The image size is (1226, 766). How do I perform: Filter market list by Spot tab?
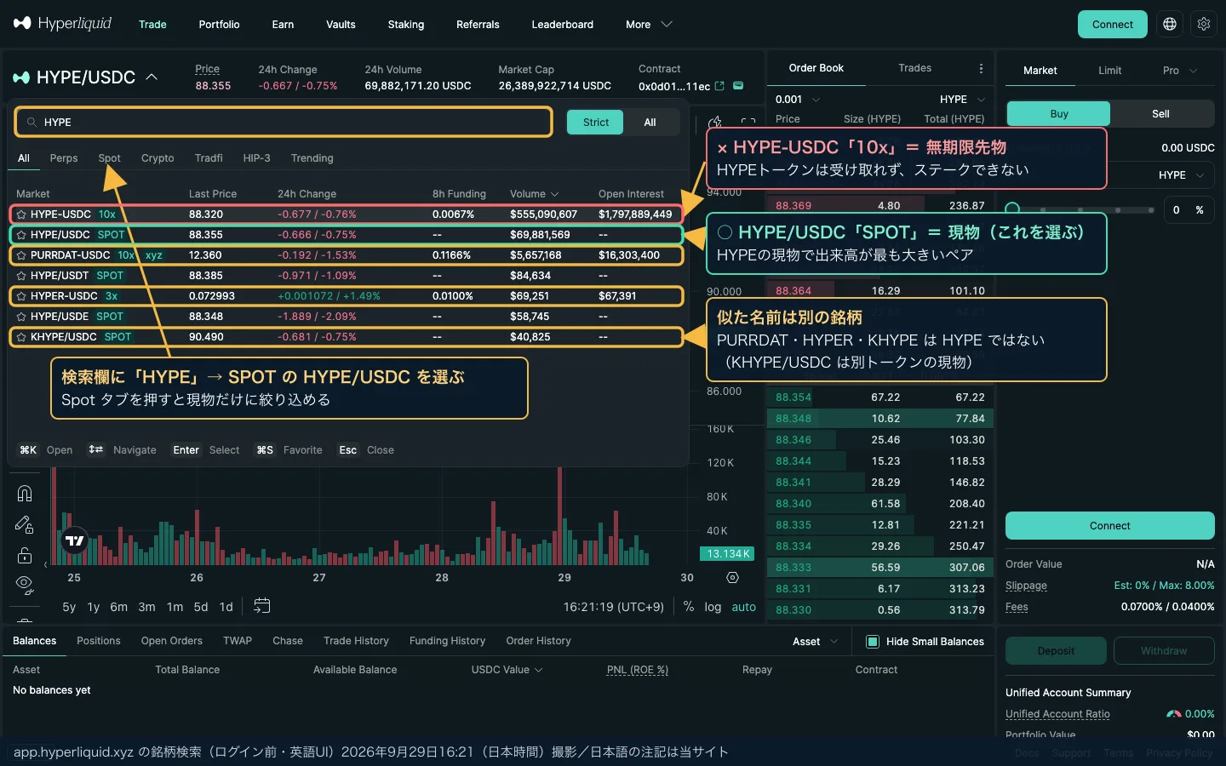[109, 158]
